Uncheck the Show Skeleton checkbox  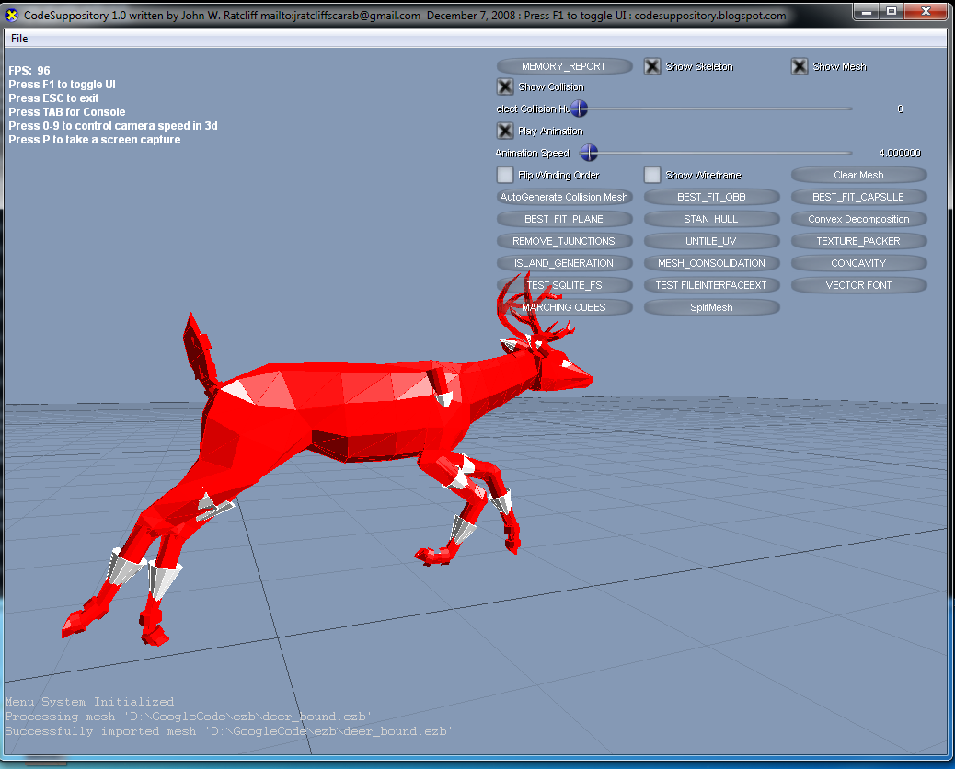(x=652, y=66)
